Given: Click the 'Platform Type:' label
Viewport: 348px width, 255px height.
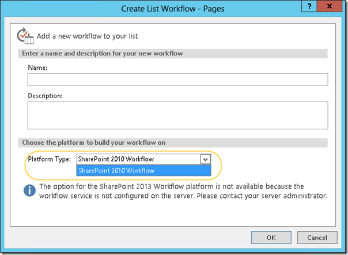Looking at the screenshot, I should click(50, 159).
